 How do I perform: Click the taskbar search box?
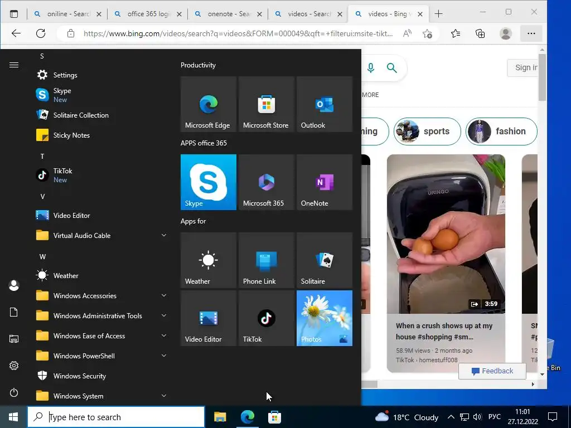coord(116,417)
